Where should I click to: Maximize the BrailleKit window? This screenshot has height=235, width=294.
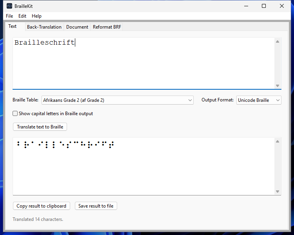point(264,6)
